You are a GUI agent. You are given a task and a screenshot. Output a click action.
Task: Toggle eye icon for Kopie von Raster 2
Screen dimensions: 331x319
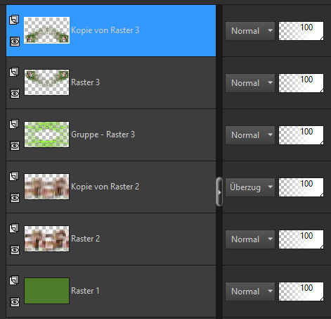(15, 198)
